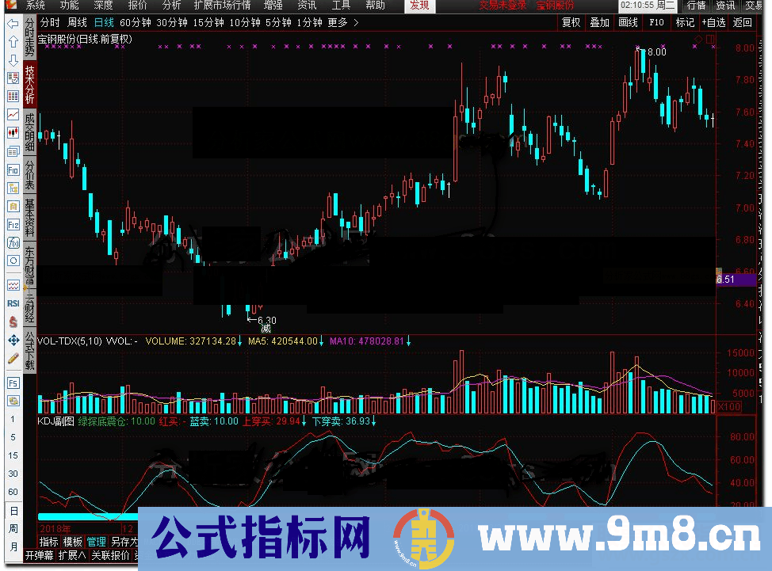Click the back arrow navigation icon top left
The width and height of the screenshot is (772, 571).
tap(13, 23)
